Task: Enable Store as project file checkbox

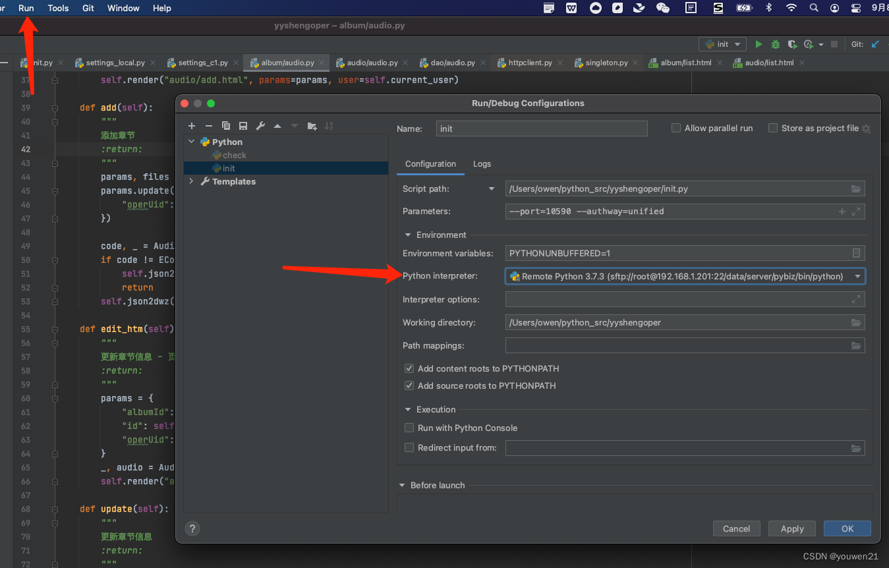Action: point(773,128)
